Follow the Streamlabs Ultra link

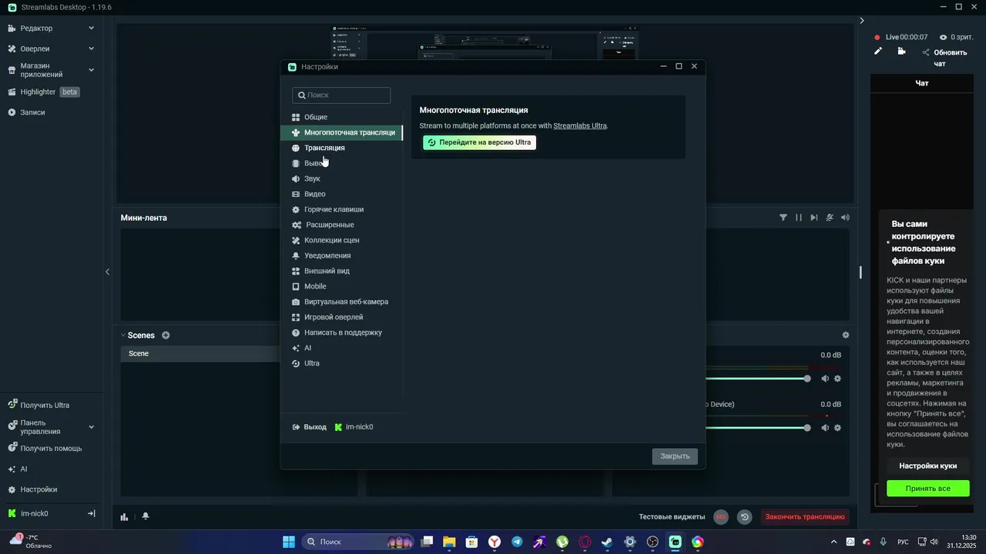[x=580, y=125]
